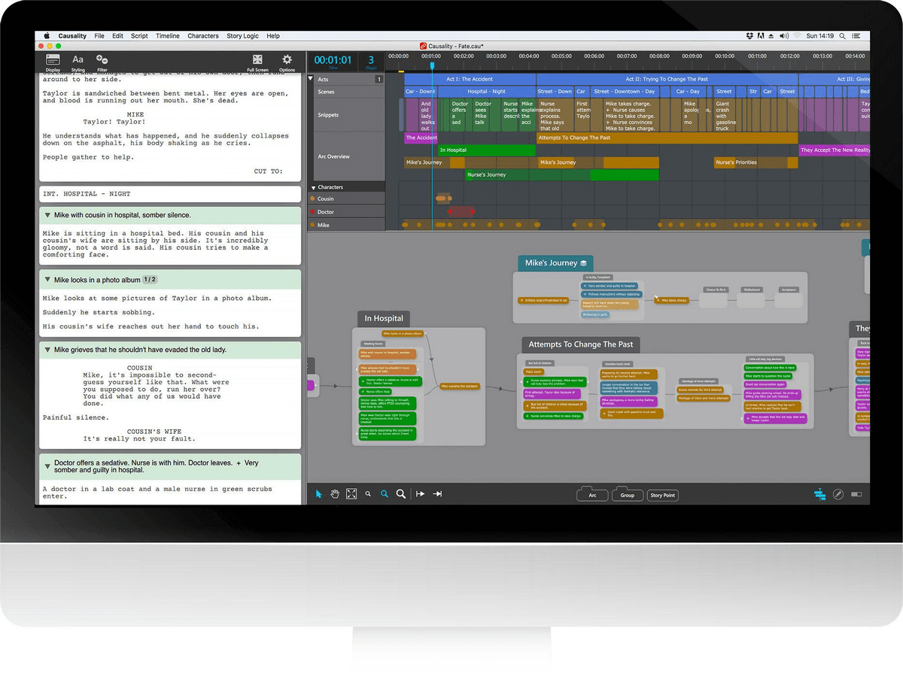Click 'Attempts To Change The Past' board title
Image resolution: width=903 pixels, height=679 pixels.
[581, 344]
